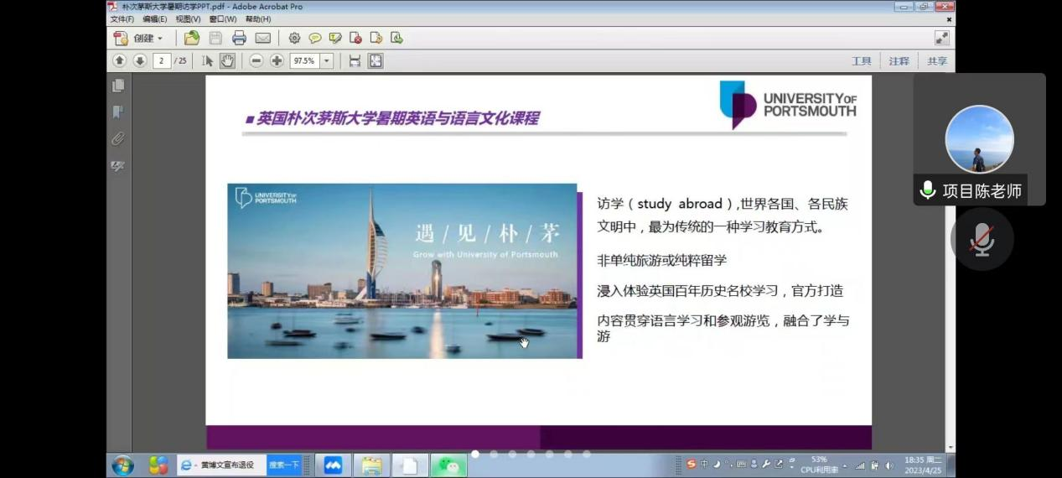This screenshot has height=478, width=1062.
Task: Print the document using printer icon
Action: coord(239,38)
